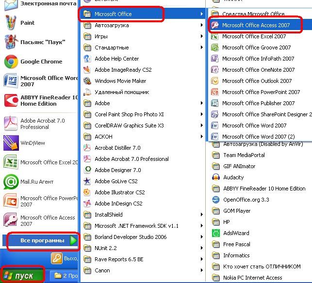Expand Corel Paint Shop Pro Photo XI arrow
Screen dimensions: 312x283
(202, 114)
